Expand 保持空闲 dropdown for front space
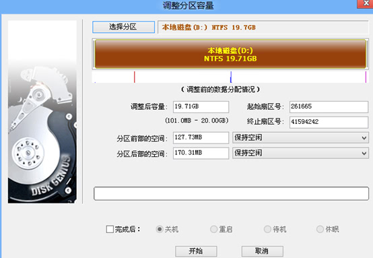 [300, 138]
